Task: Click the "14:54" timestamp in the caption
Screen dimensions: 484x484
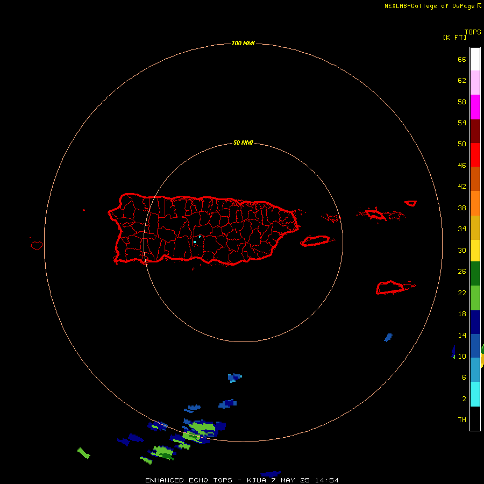Action: [327, 480]
